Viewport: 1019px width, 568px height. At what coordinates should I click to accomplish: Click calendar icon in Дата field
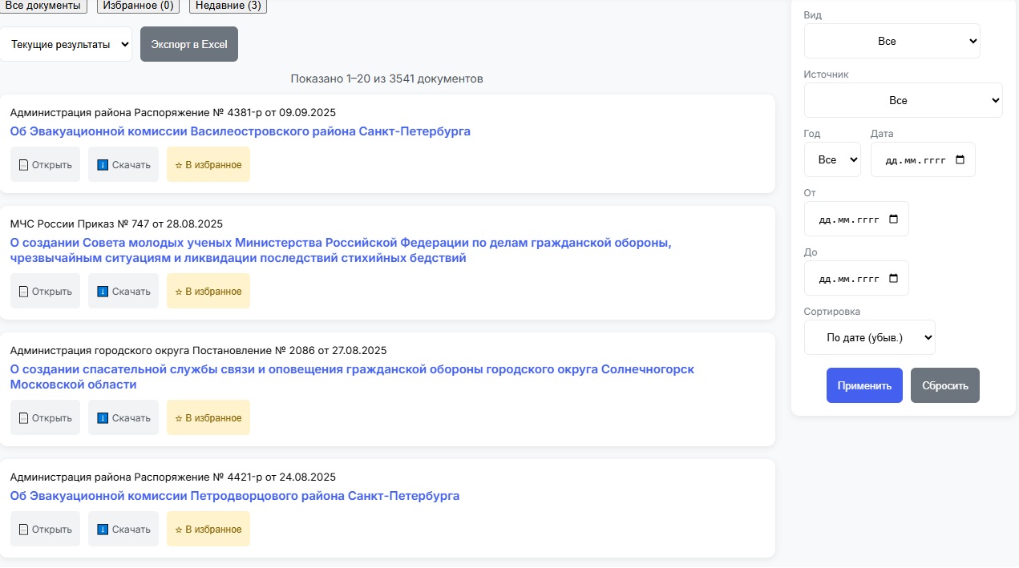click(960, 159)
